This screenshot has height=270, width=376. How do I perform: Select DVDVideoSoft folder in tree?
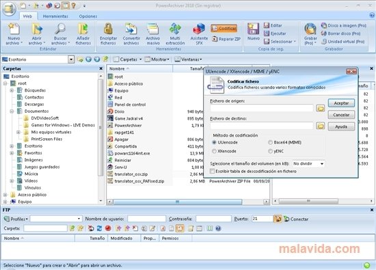45,118
